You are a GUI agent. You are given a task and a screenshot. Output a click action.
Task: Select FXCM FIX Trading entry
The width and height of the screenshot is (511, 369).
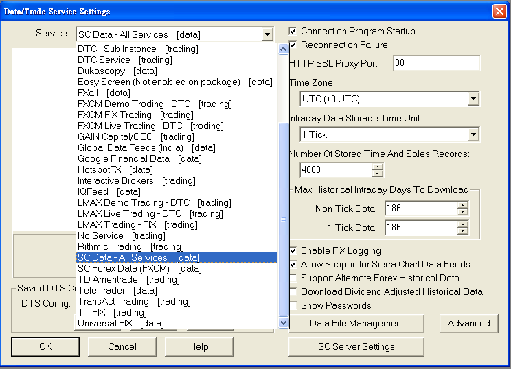point(177,115)
